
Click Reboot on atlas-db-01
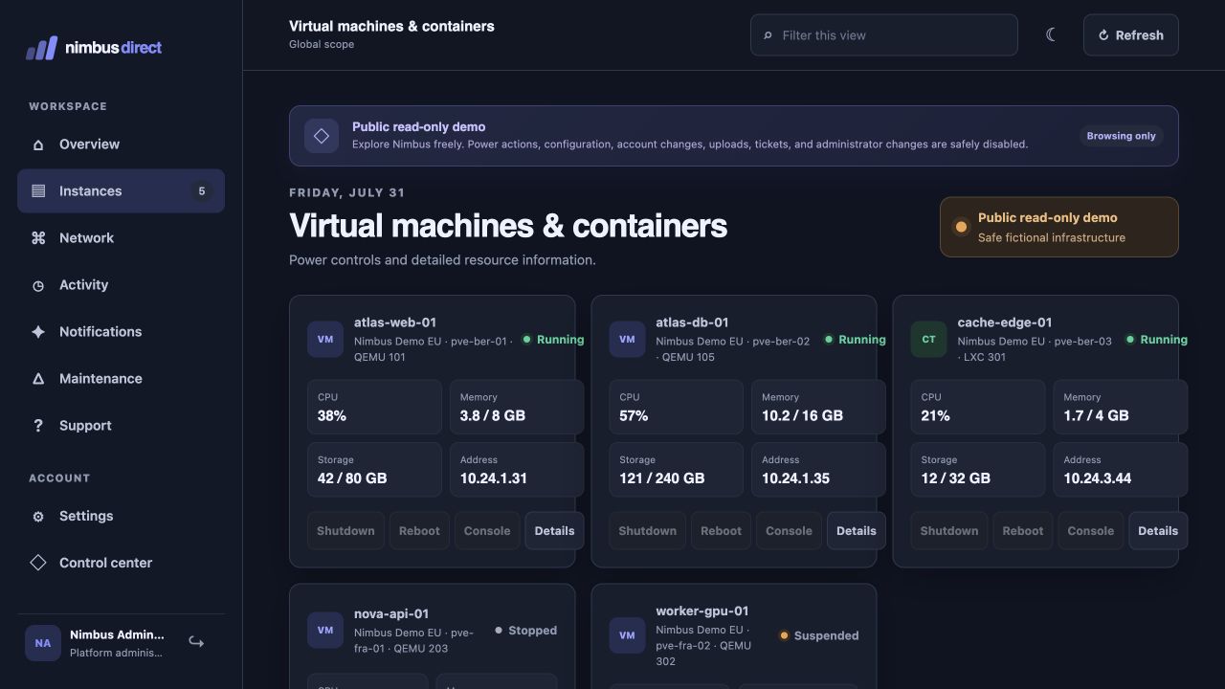(721, 531)
